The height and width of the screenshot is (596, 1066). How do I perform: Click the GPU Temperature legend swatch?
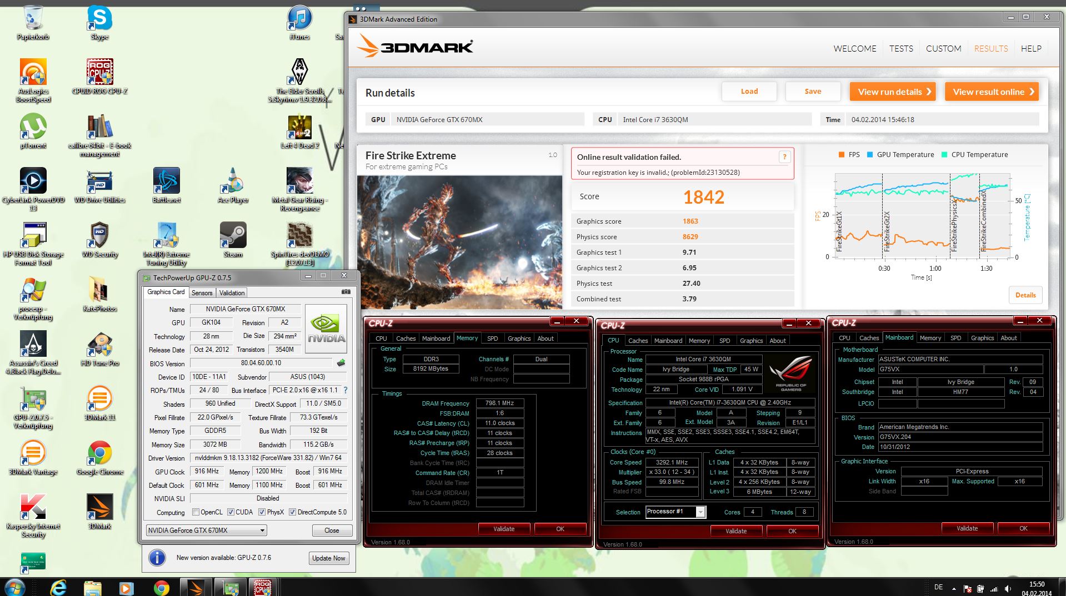point(870,155)
